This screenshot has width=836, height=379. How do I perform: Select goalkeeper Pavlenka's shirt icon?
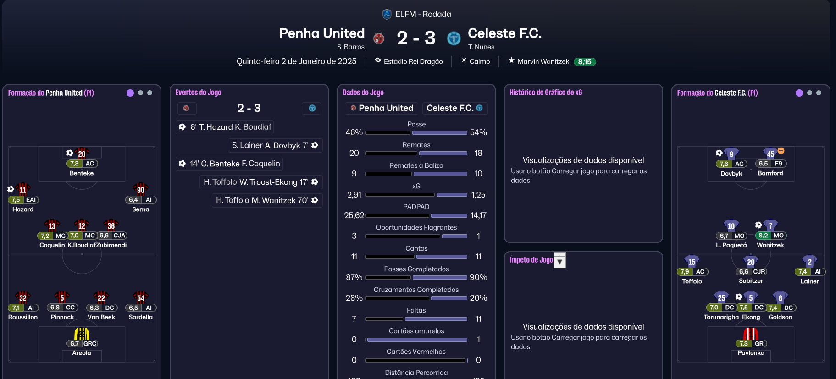751,333
